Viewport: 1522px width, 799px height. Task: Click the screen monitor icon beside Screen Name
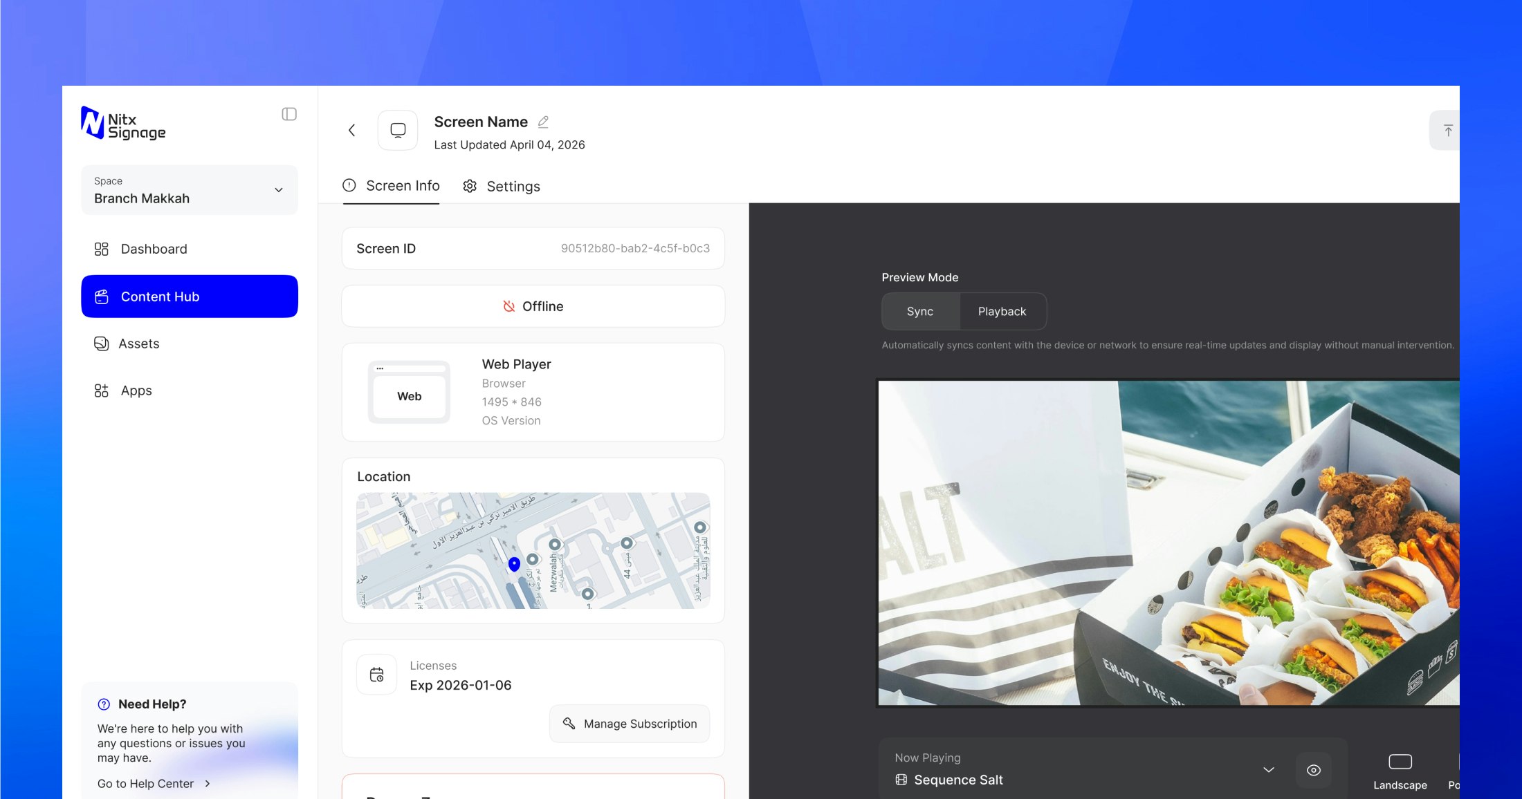pos(398,130)
